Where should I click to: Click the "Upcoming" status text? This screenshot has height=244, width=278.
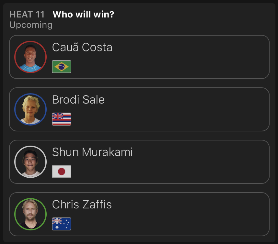click(x=31, y=25)
